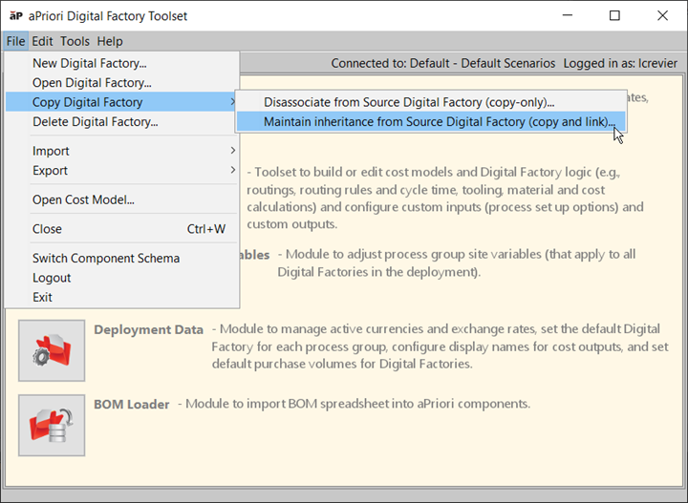Expand the Import submenu
Image resolution: width=688 pixels, height=503 pixels.
122,151
